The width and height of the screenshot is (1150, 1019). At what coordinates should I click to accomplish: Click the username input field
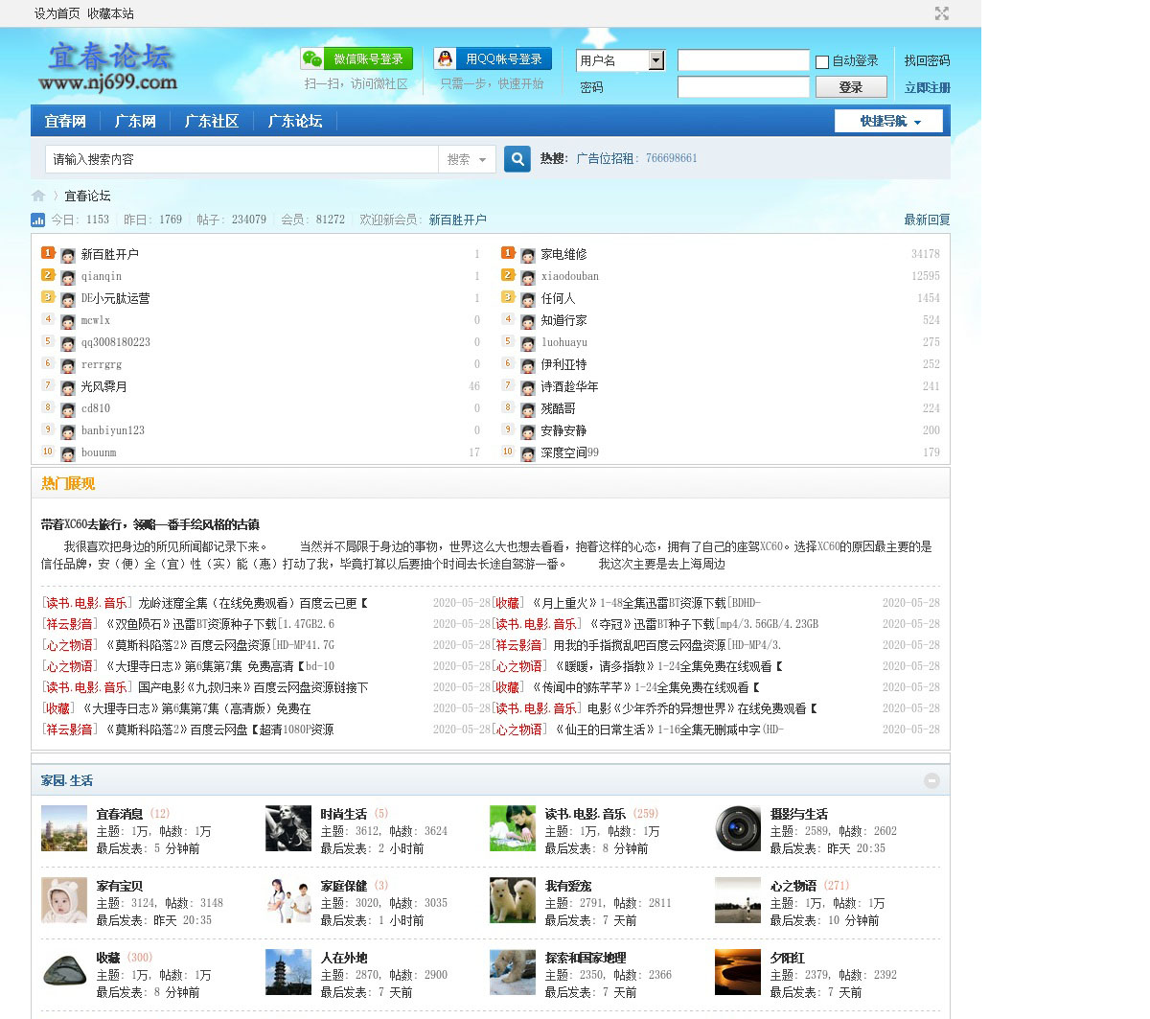(744, 60)
